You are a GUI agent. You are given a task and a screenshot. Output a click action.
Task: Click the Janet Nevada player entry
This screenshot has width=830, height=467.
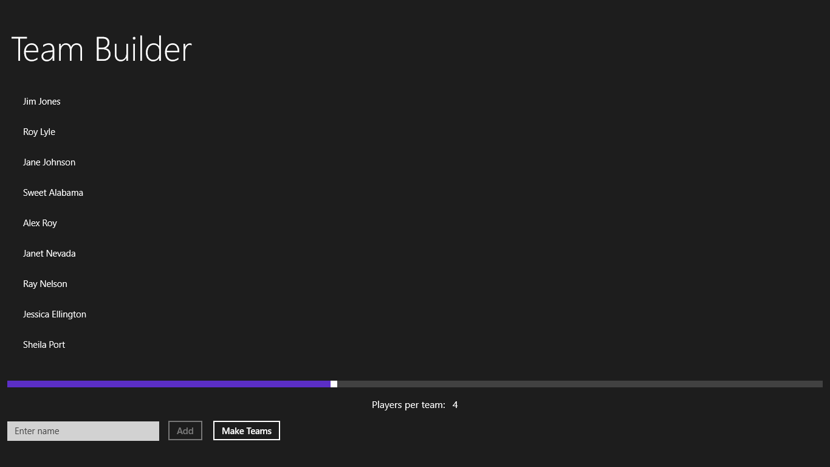point(49,254)
